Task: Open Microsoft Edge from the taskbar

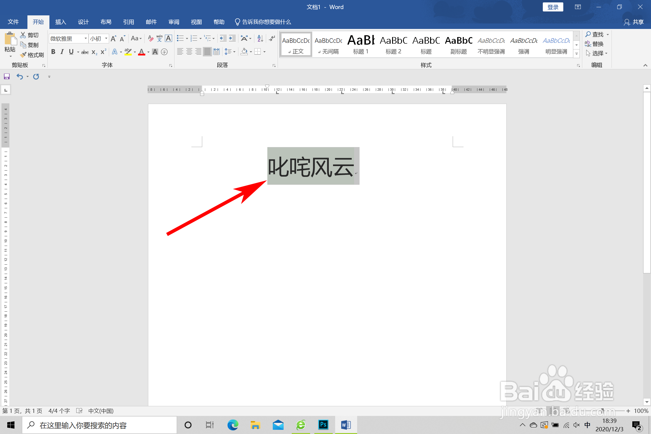Action: [233, 425]
